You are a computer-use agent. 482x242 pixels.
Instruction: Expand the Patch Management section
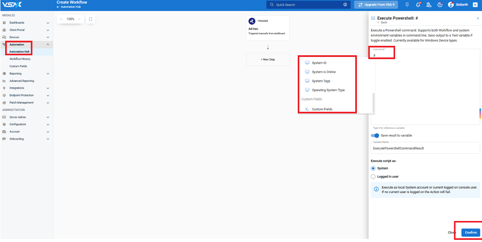click(x=48, y=103)
